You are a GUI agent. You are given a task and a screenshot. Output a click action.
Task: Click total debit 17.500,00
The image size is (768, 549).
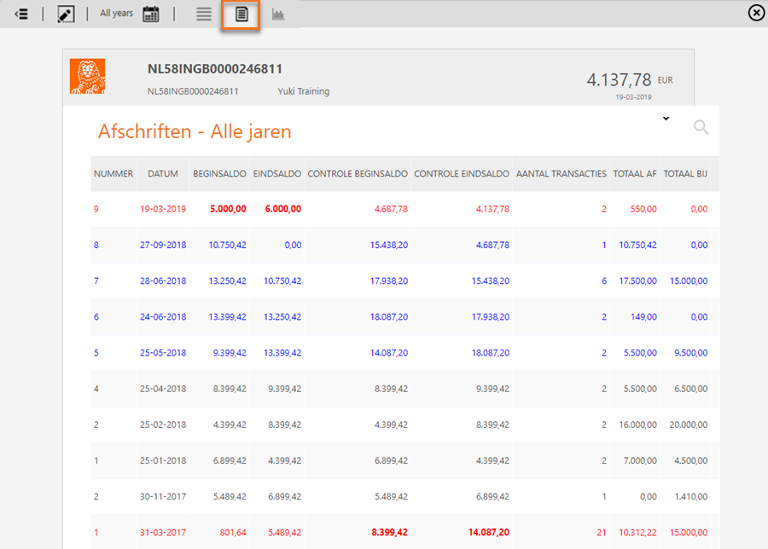click(x=637, y=280)
